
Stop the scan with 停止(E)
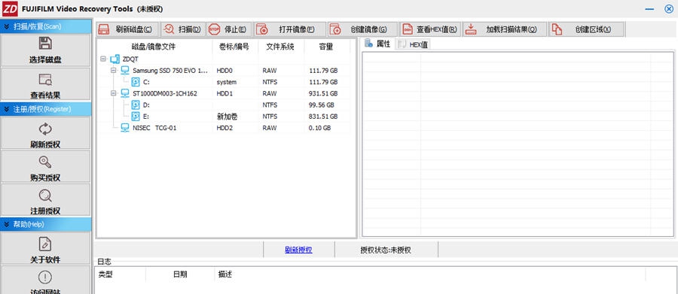tap(229, 29)
